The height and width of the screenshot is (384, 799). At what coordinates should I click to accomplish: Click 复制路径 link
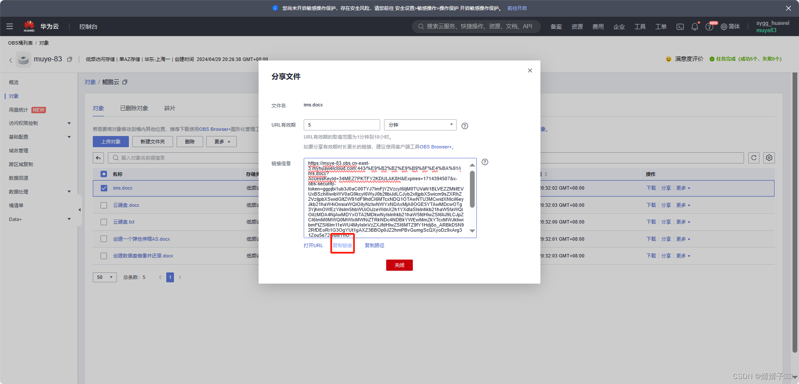(x=375, y=245)
